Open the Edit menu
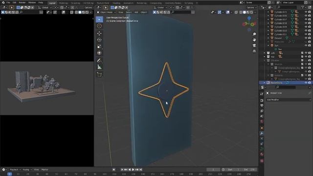 (x=14, y=2)
